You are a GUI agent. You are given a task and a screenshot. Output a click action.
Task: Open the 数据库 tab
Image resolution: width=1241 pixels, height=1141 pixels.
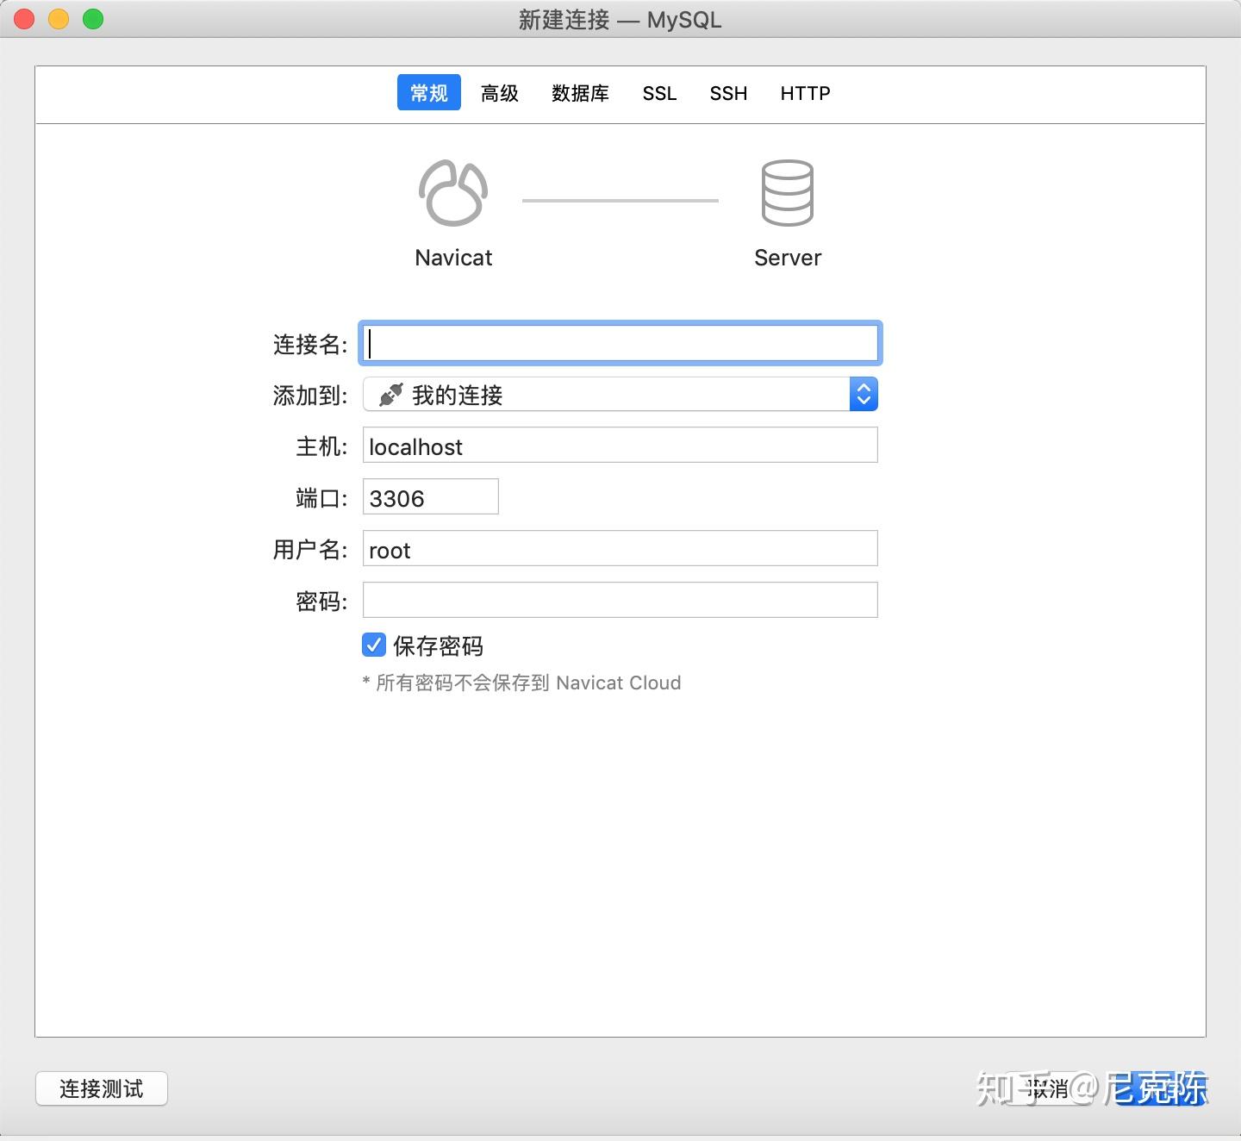click(580, 92)
